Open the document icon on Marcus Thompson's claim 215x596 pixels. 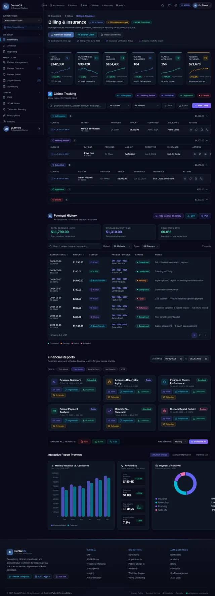pyautogui.click(x=202, y=130)
